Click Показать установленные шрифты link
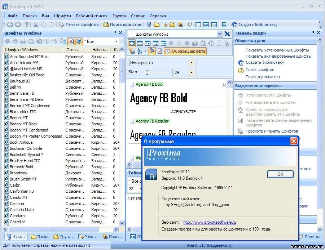325x250 pixels. click(x=277, y=50)
